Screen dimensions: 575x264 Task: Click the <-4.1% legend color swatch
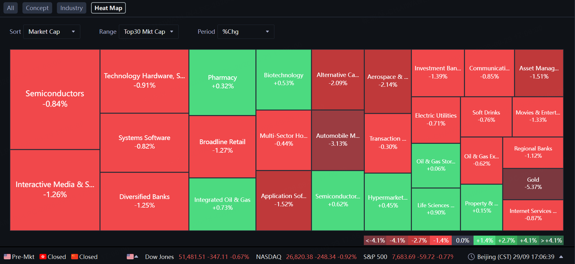375,240
